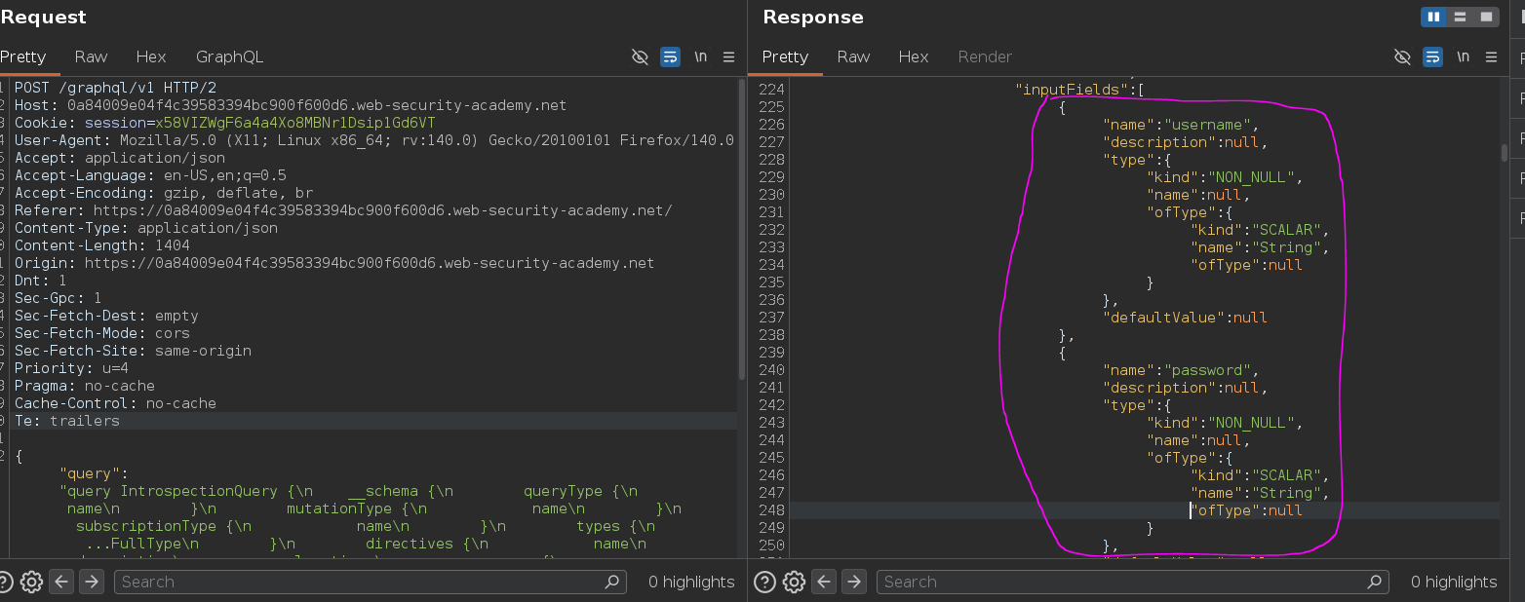Toggle line wrap icon in Request panel
Screen dimensions: 1525x602
click(x=670, y=56)
